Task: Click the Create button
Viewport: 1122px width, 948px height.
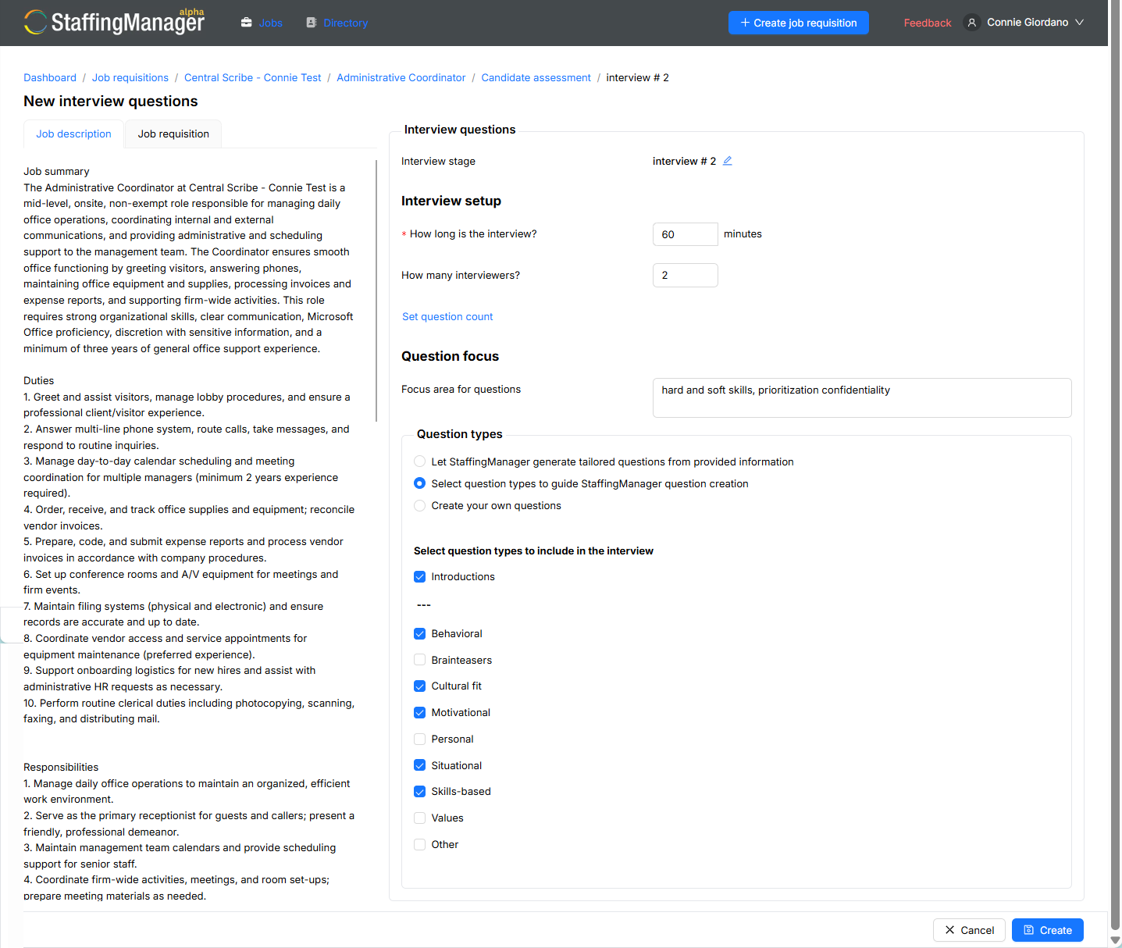Action: coord(1048,930)
